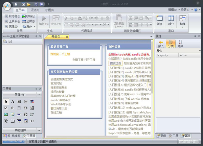The image size is (203, 146).
Task: Open the 编辑(E) dropdown menu
Action: [174, 10]
